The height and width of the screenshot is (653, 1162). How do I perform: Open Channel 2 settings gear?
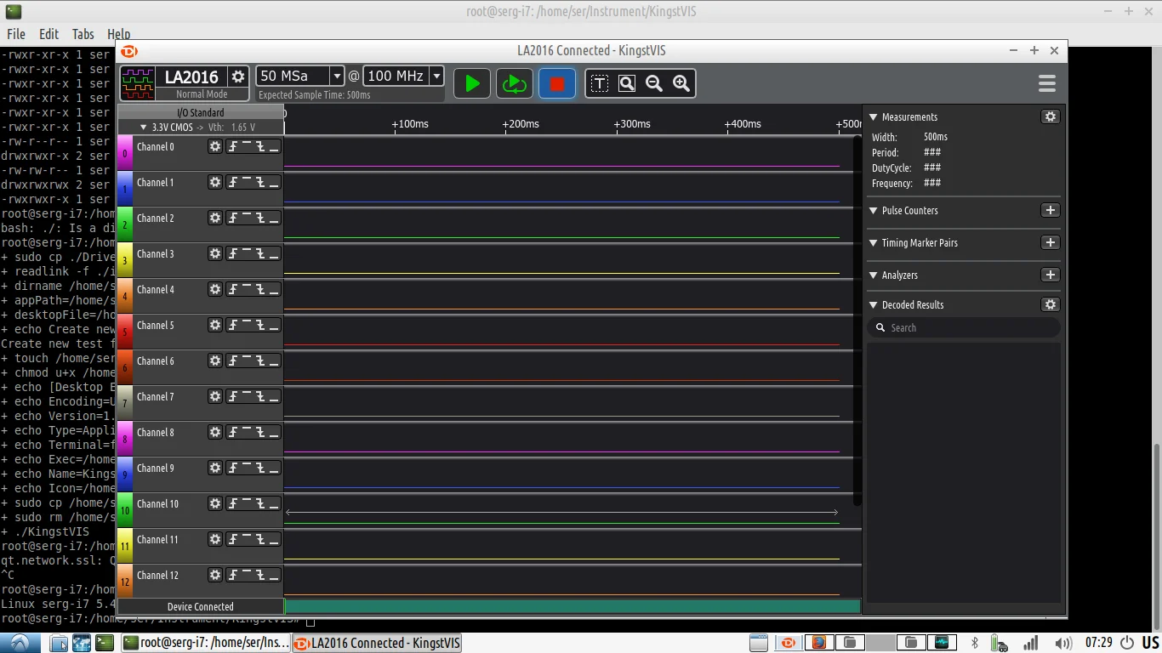(x=215, y=218)
